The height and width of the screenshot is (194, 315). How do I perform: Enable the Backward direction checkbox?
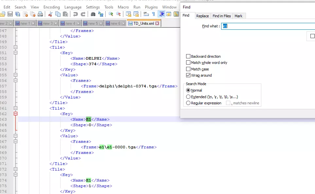point(188,56)
